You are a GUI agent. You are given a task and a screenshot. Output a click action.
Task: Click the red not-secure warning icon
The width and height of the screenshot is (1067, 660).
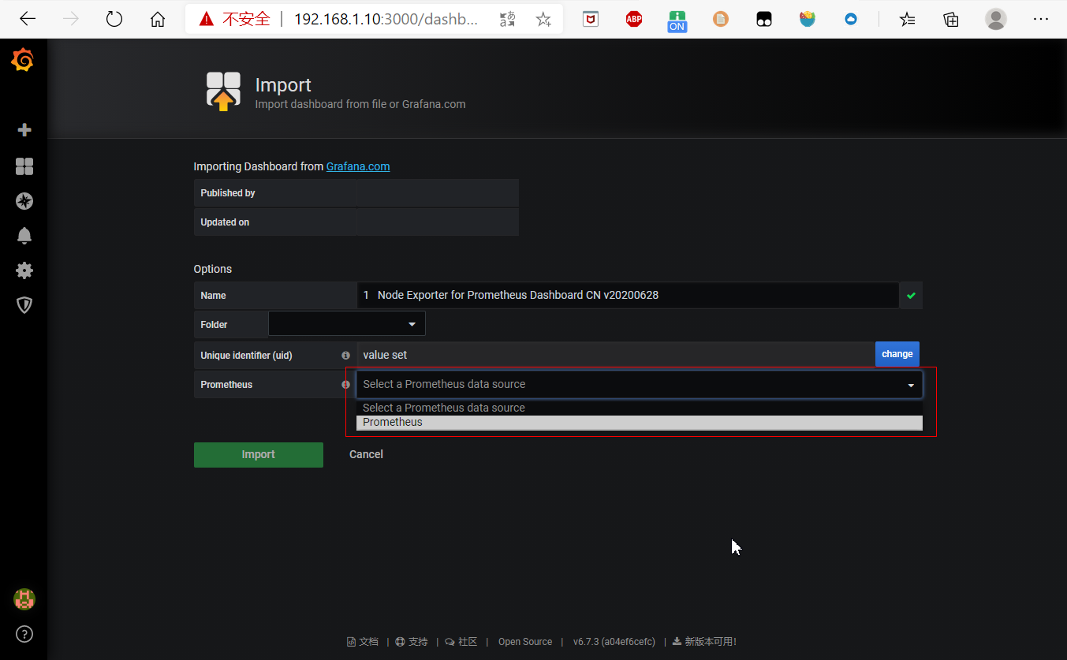tap(207, 19)
